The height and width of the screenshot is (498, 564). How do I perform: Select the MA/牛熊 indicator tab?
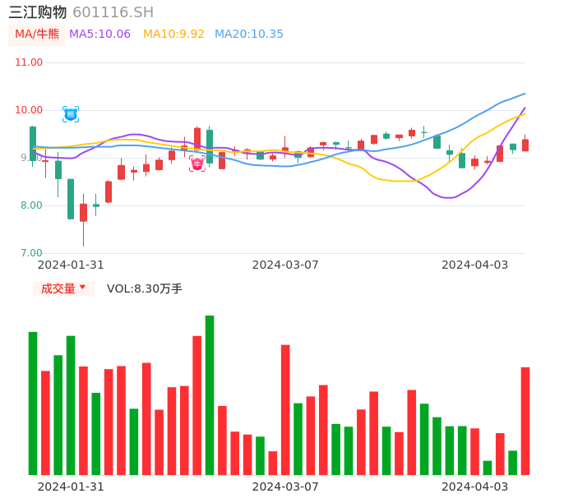(x=37, y=35)
